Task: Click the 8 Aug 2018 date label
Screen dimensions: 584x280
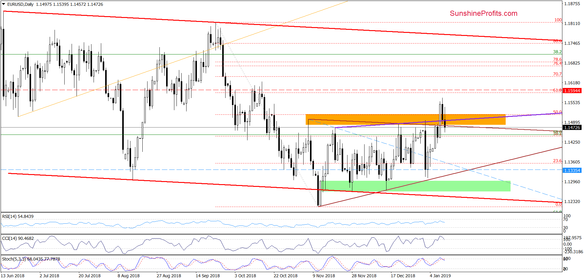Action: [129, 276]
